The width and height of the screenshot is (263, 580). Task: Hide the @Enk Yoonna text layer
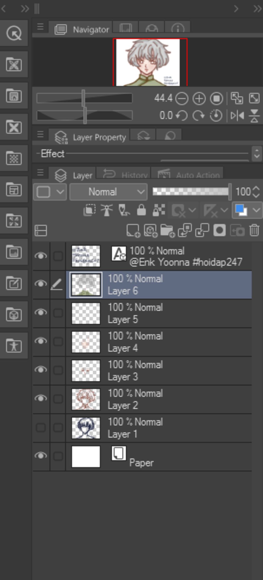41,256
